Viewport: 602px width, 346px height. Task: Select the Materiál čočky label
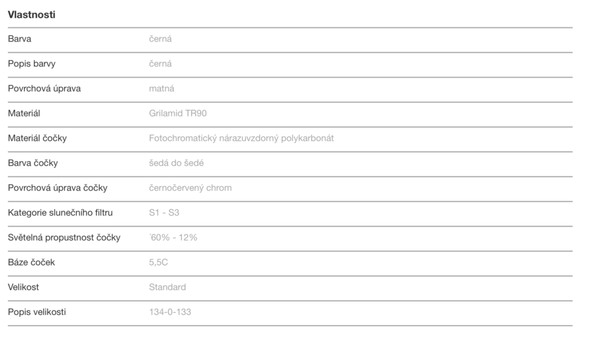point(37,138)
